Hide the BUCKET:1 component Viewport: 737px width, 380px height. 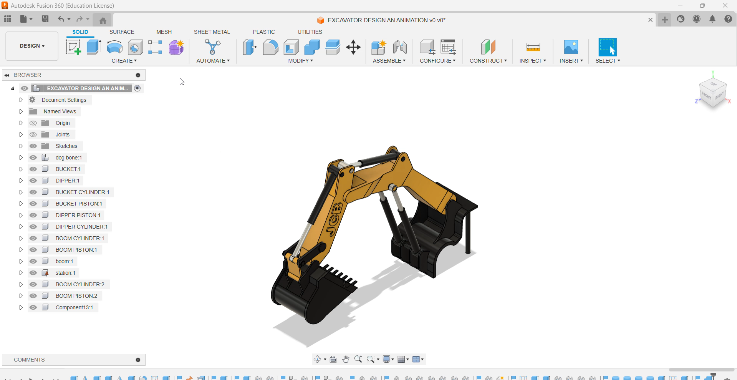[x=33, y=169]
